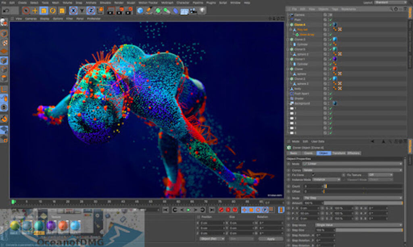Toggle the Cloner.3 green enable check

coord(331,39)
